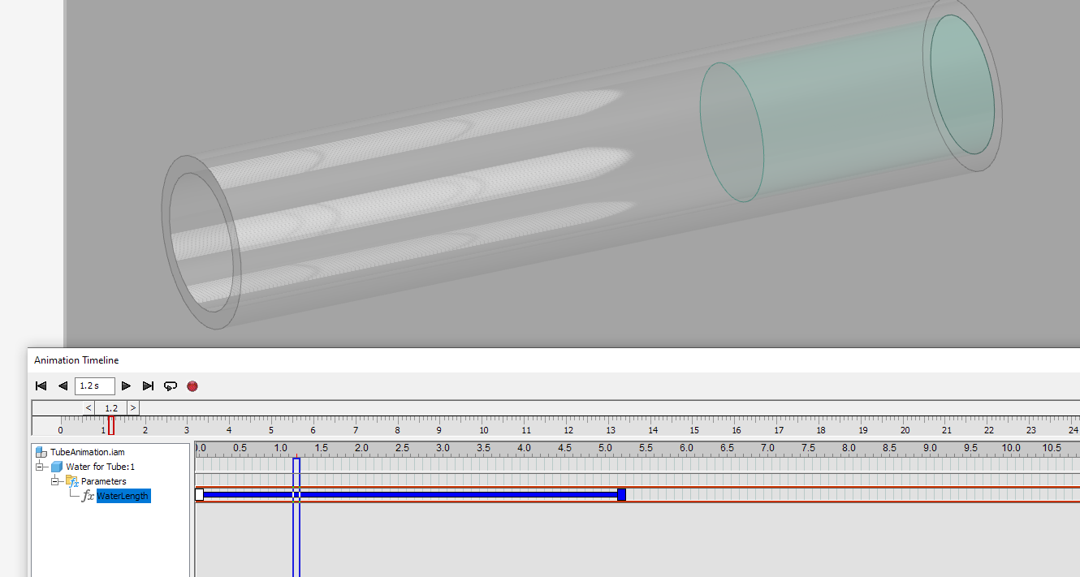Collapse the Water for Tube:1 tree node
Screen dimensions: 1080x577
click(39, 467)
